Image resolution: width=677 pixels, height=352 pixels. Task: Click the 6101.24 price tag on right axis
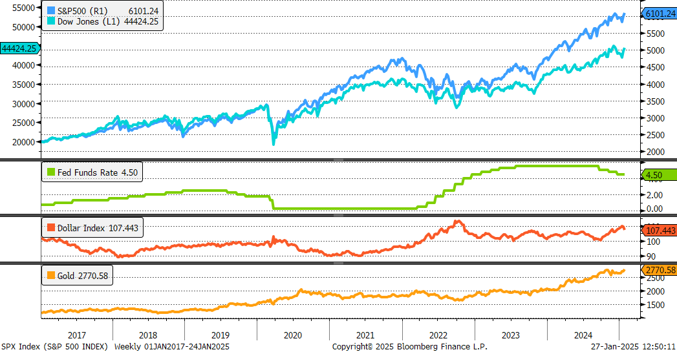tap(659, 14)
